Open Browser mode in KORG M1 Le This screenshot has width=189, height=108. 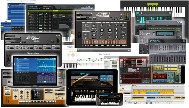point(60,8)
